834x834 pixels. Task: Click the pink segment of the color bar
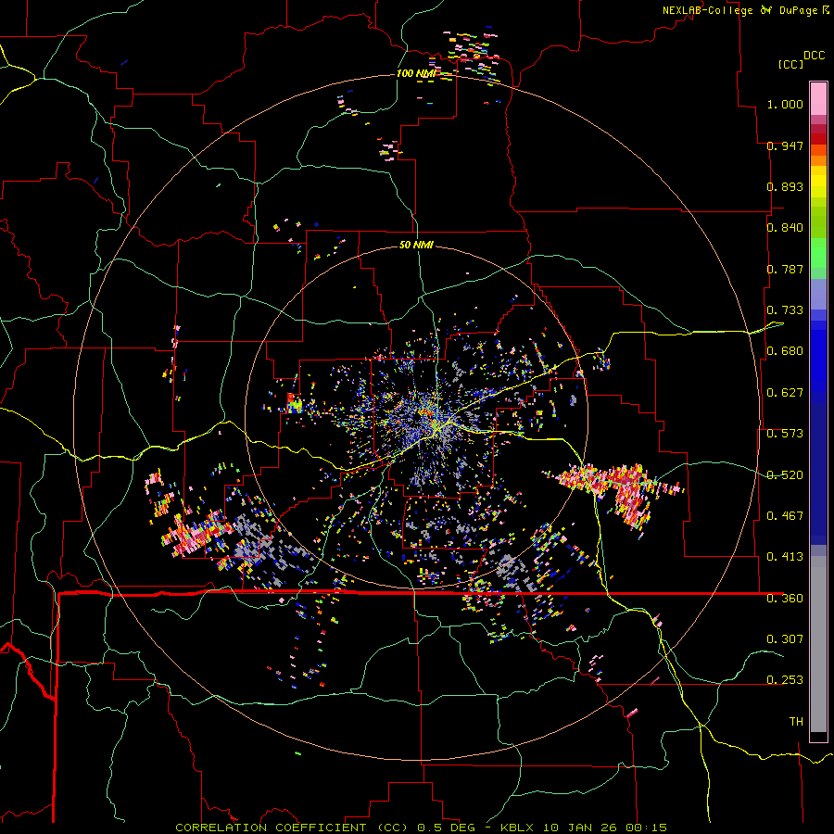pyautogui.click(x=818, y=99)
